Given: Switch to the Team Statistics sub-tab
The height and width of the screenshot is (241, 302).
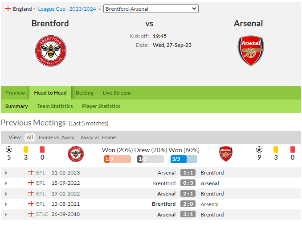Looking at the screenshot, I should click(55, 106).
